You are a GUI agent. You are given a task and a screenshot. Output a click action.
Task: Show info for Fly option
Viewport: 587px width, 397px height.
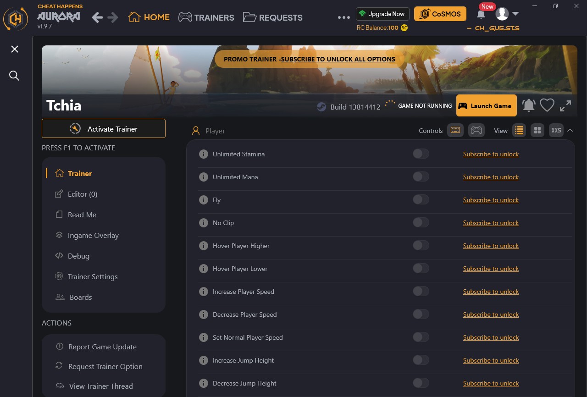(x=204, y=200)
